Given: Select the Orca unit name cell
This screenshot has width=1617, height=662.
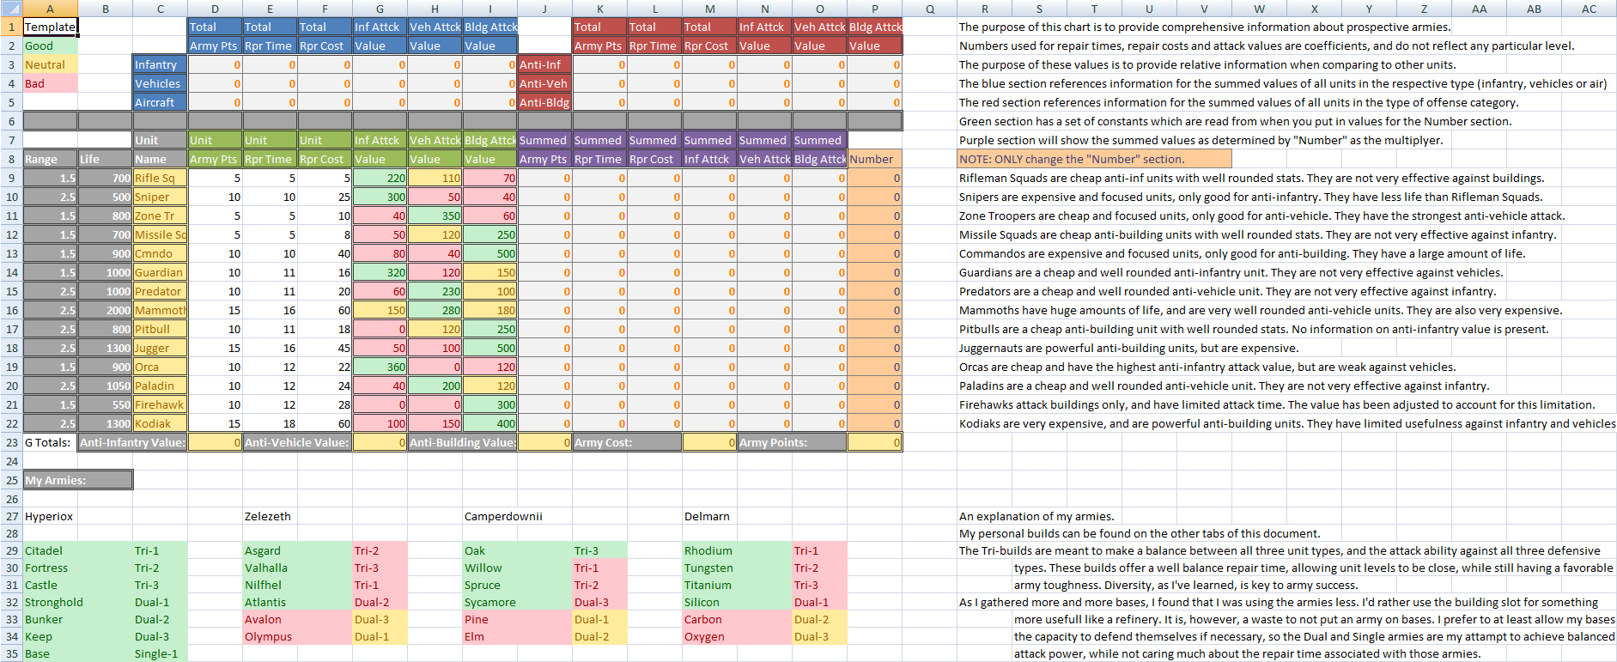Looking at the screenshot, I should point(160,367).
